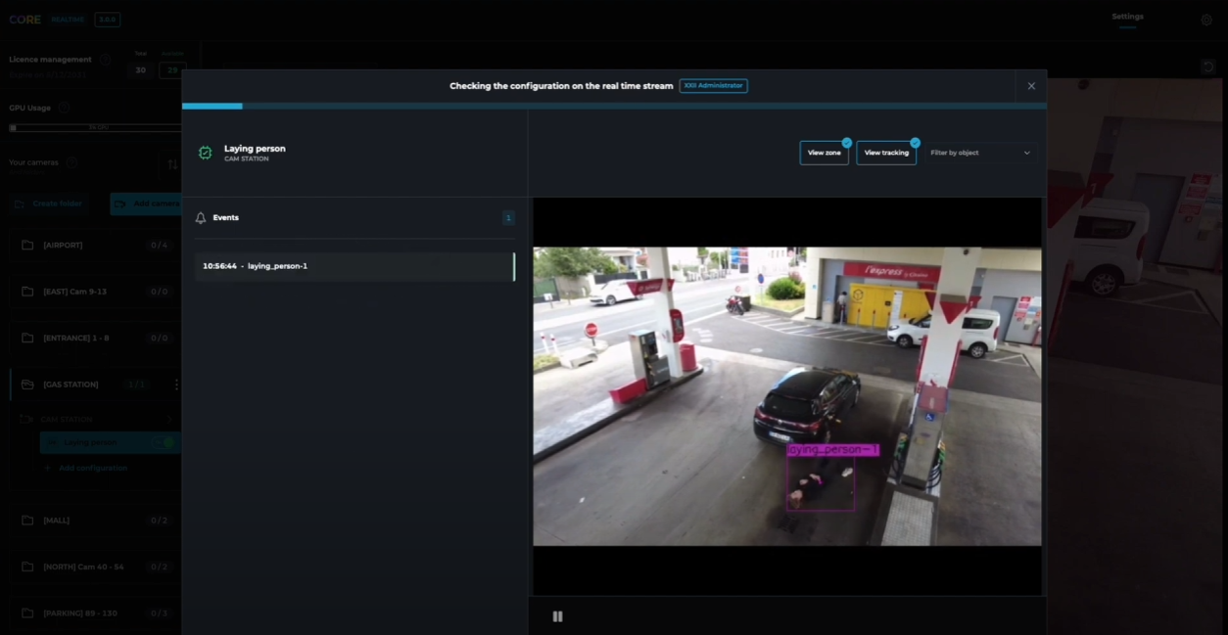This screenshot has height=635, width=1228.
Task: Click the Laying person dialog title
Action: pos(255,149)
